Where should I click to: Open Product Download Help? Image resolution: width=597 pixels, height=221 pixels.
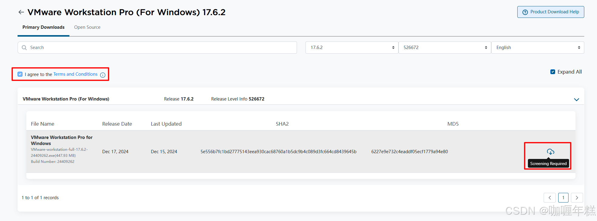(x=551, y=12)
